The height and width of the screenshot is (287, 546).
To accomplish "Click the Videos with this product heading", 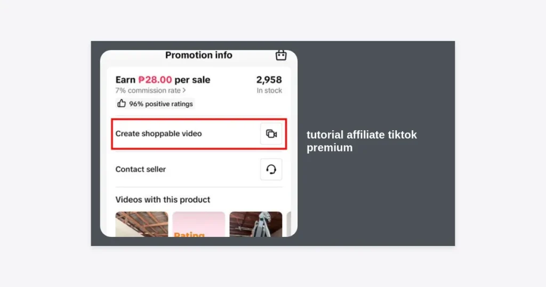I will coord(163,200).
